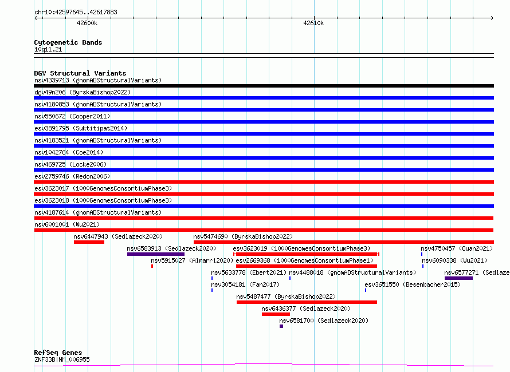Select nsv6447943 (Sedlazeck2020) label
The image size is (510, 372).
(118, 236)
